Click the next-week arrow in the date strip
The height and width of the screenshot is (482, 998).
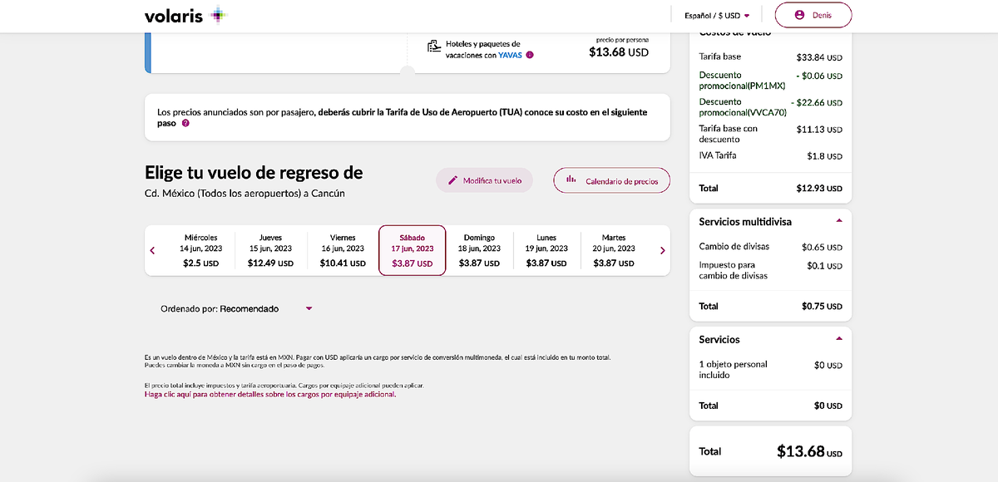coord(662,249)
